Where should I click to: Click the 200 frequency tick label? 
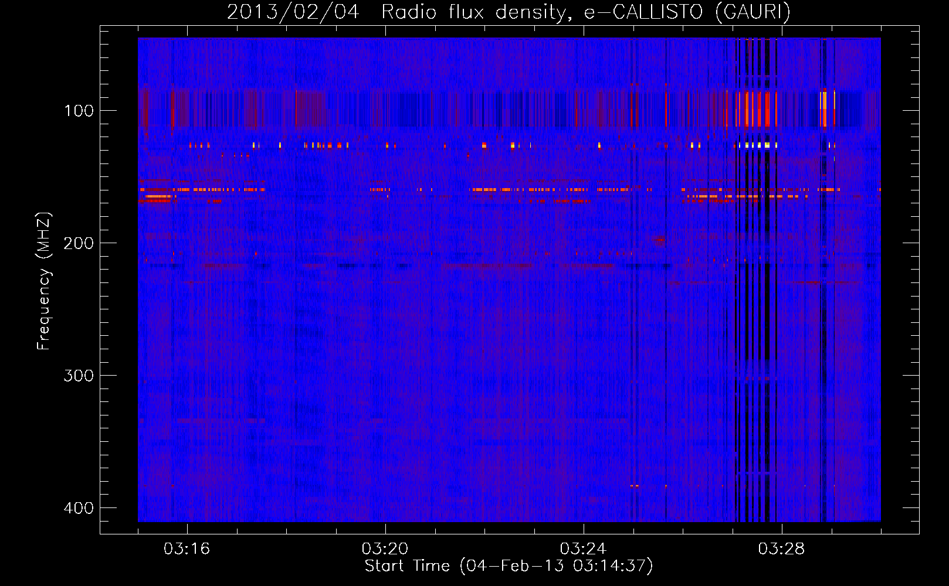point(79,243)
